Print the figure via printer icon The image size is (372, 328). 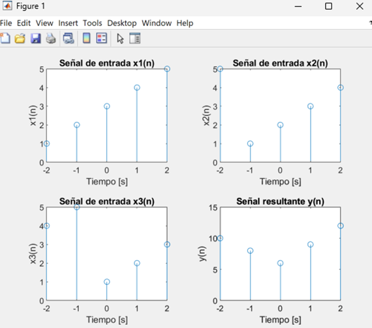point(51,38)
